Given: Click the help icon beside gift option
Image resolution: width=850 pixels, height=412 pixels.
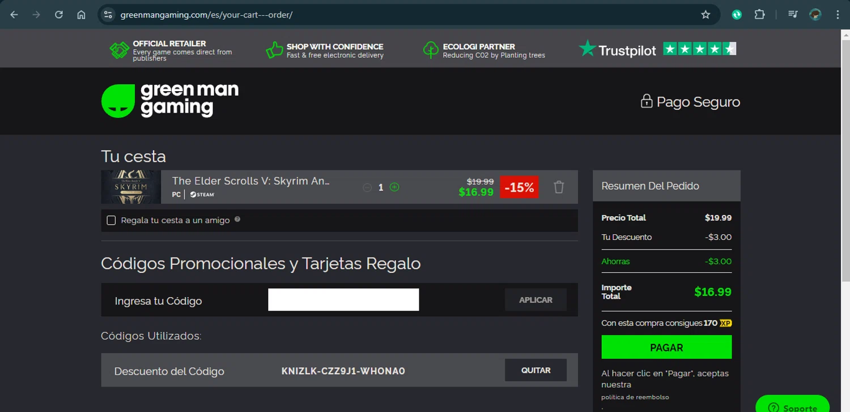Looking at the screenshot, I should pos(237,219).
